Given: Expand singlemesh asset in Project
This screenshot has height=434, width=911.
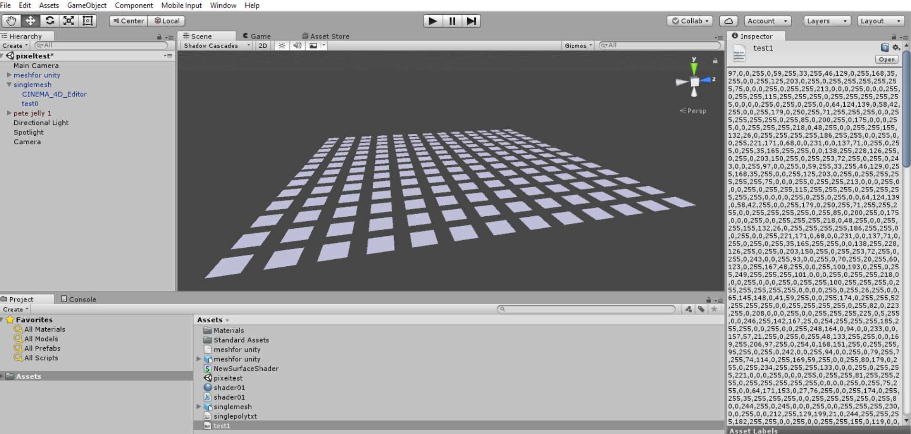Looking at the screenshot, I should pos(199,406).
